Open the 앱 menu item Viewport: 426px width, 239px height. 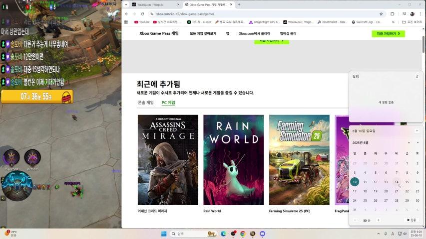[227, 33]
